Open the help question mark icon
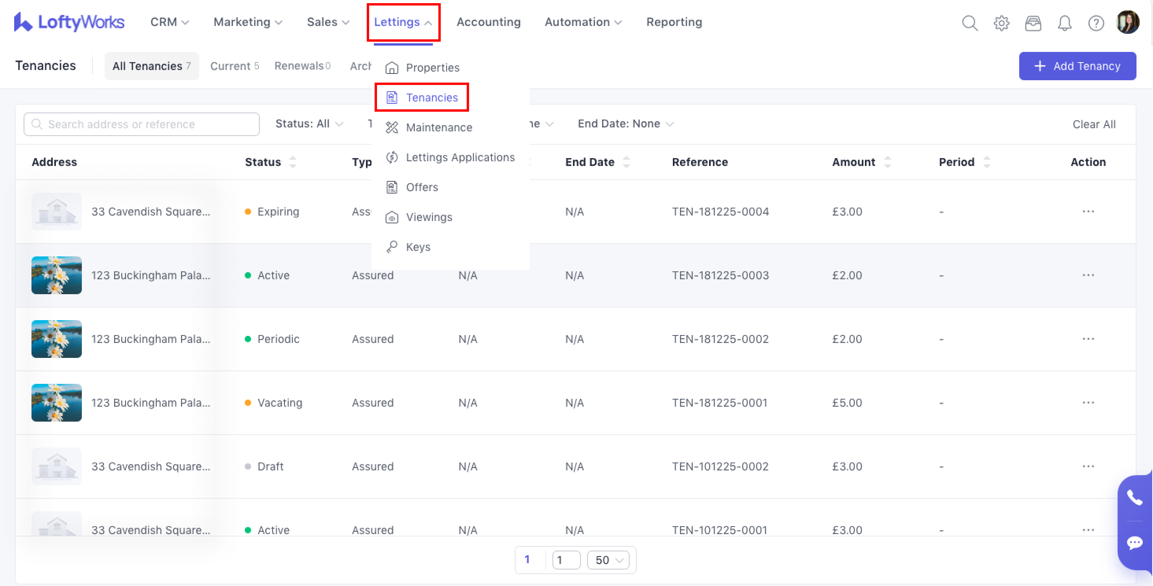The image size is (1153, 586). click(x=1096, y=22)
